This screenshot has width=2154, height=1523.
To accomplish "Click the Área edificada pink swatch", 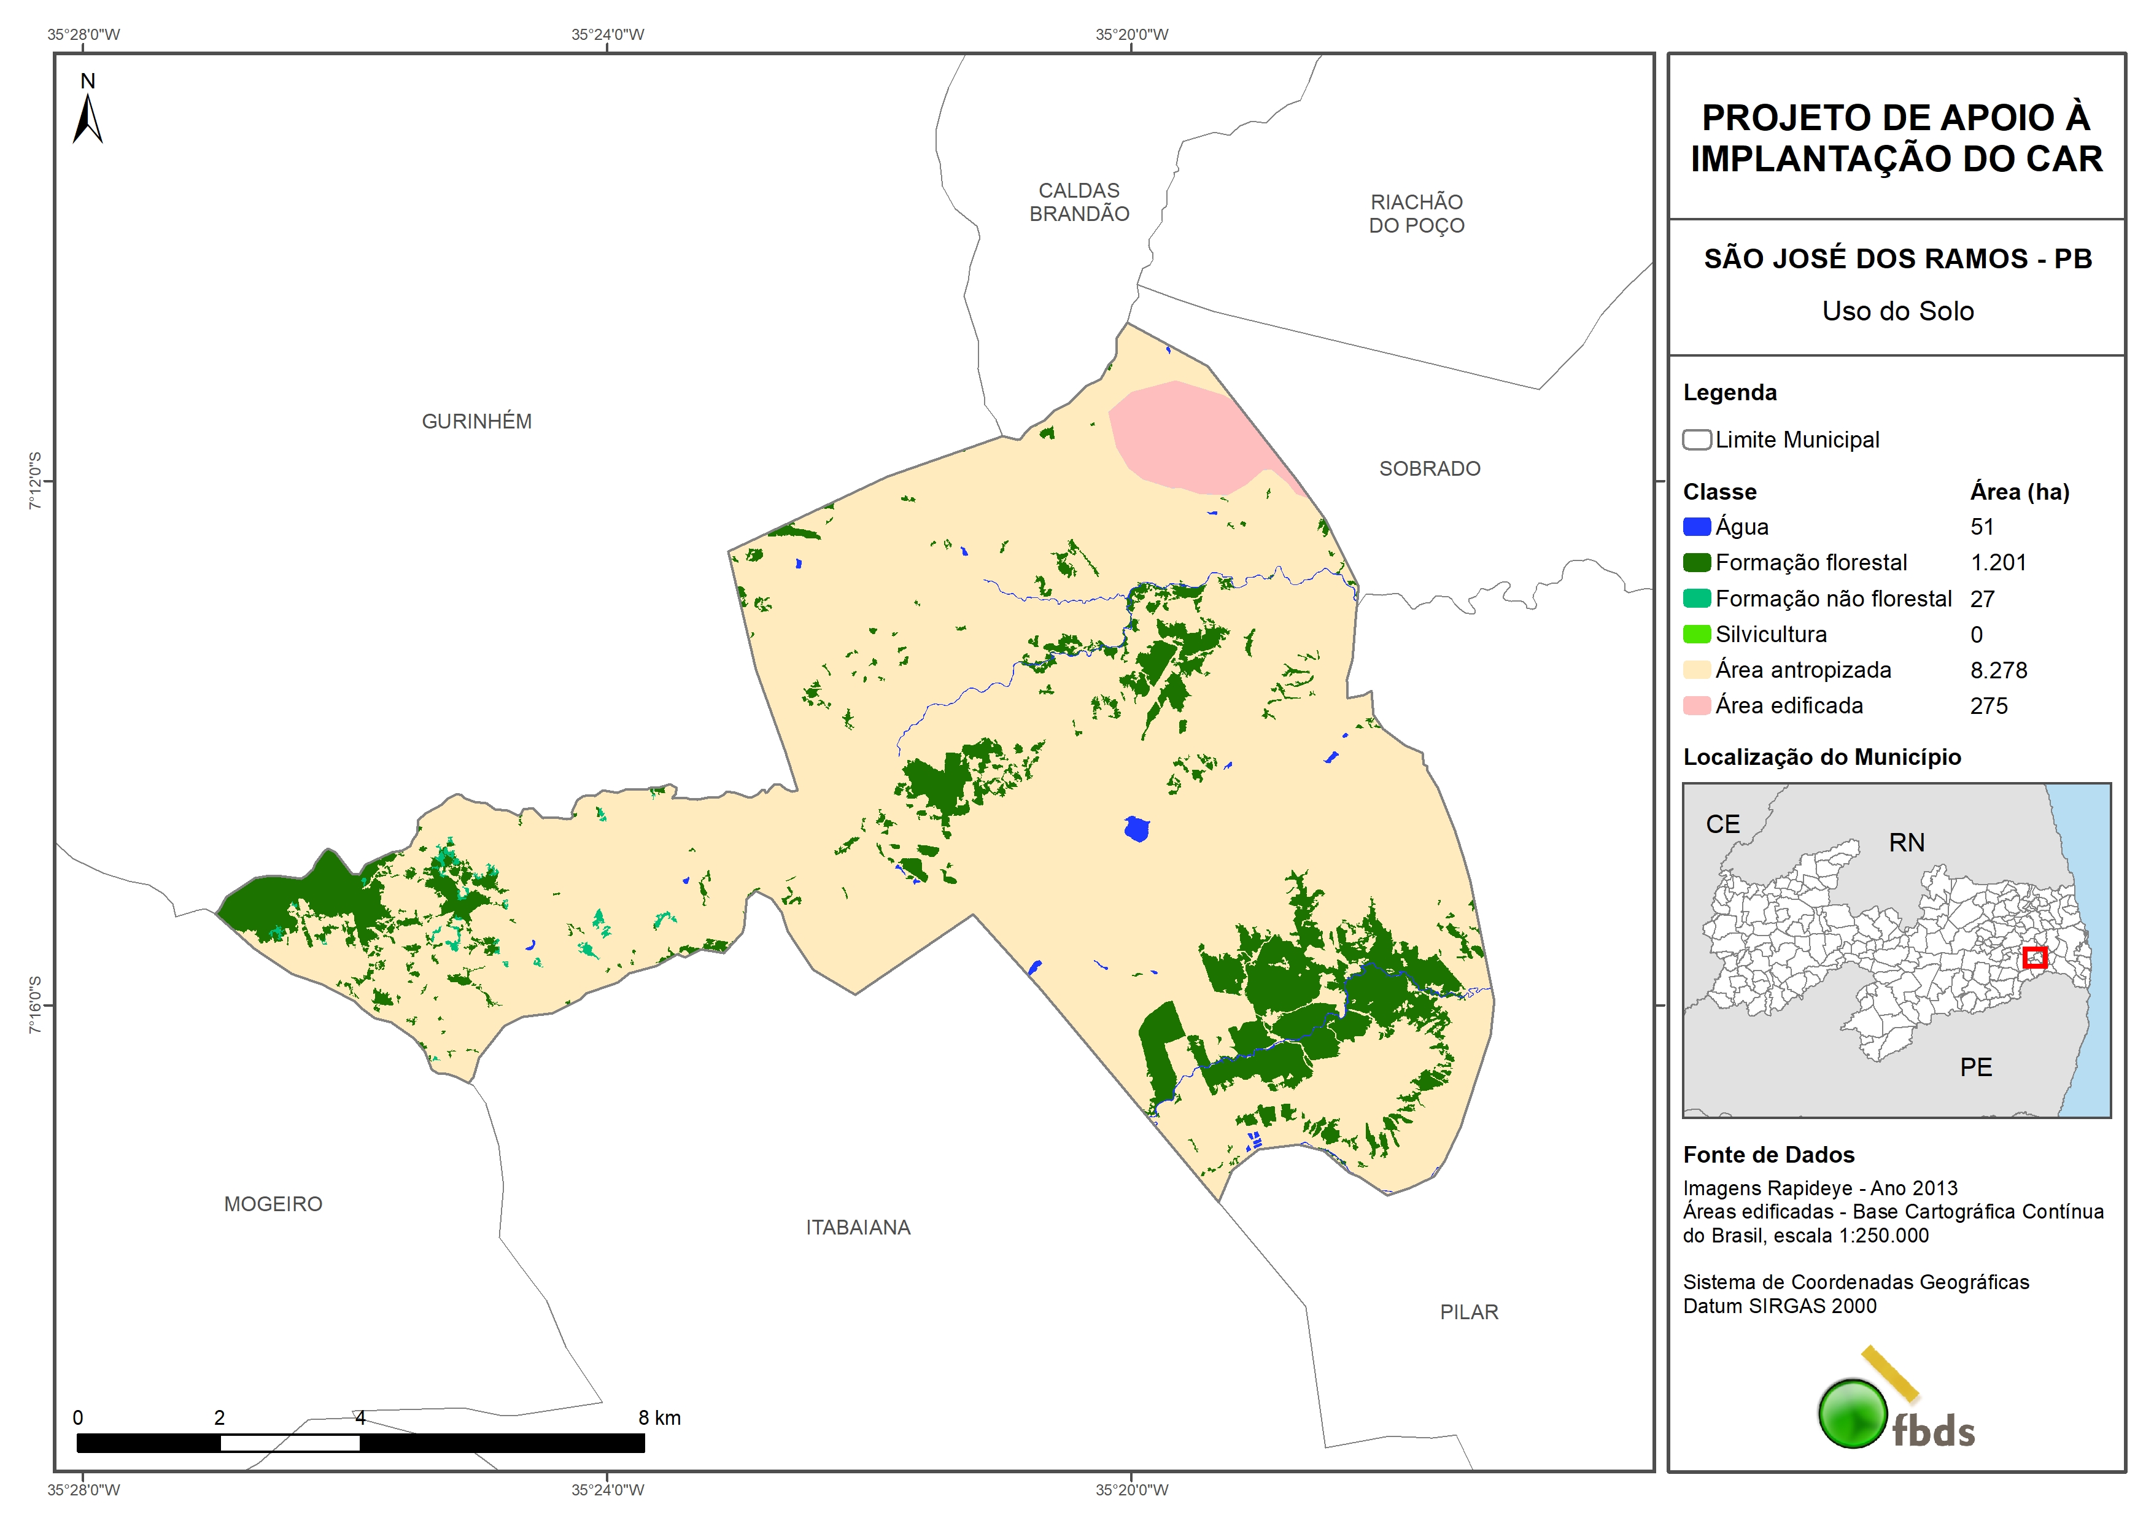I will (x=1696, y=706).
